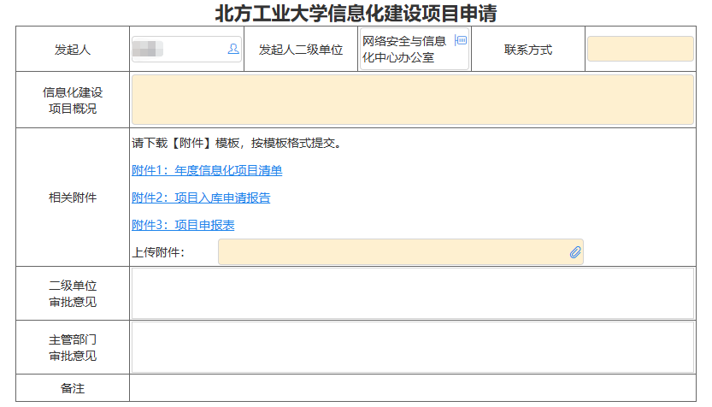Viewport: 712px width, 407px height.
Task: Click the 上传附件 upload input box
Action: tap(393, 252)
